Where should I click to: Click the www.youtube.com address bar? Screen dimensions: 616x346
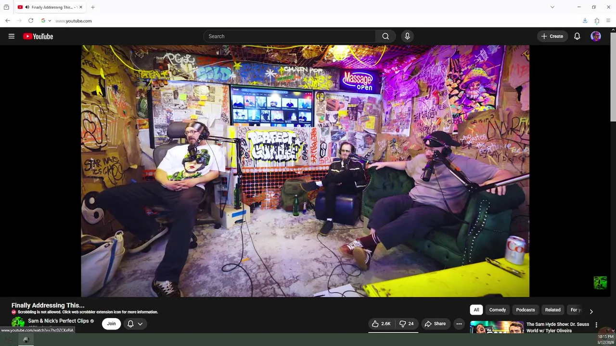coord(308,21)
